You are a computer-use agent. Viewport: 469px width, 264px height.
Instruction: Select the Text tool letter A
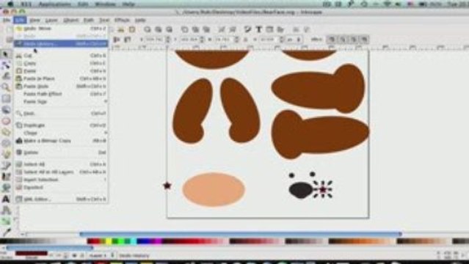(6, 199)
